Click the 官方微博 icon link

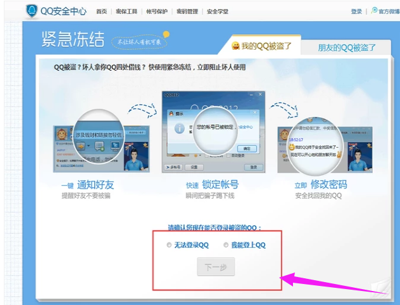375,11
